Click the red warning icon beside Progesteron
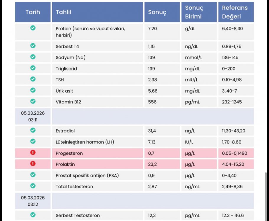The width and height of the screenshot is (269, 221). (x=33, y=153)
